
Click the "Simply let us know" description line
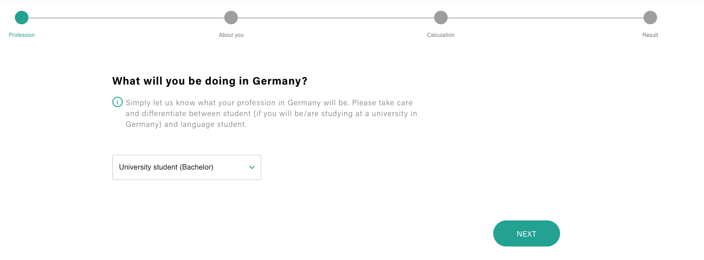tap(269, 103)
